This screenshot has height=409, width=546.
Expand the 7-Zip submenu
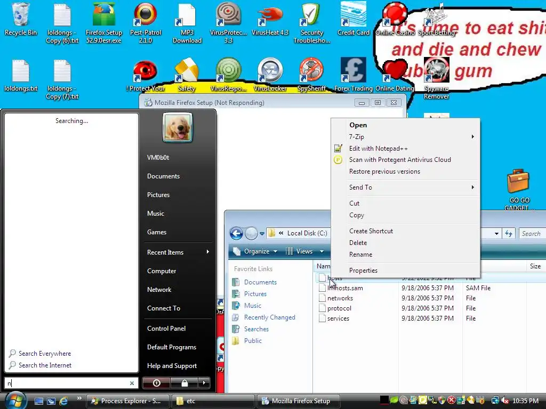coord(405,137)
